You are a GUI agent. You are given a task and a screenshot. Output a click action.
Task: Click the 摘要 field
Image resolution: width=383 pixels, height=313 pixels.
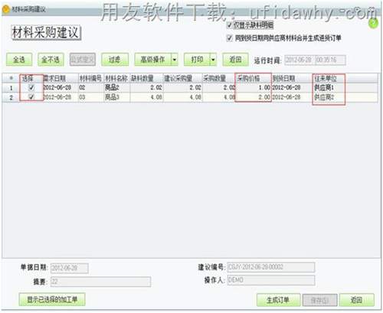pos(100,282)
